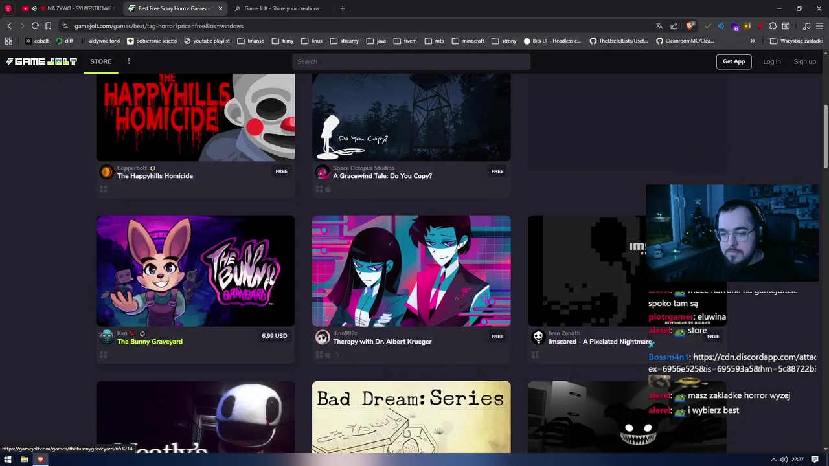Click Space Octopus Studios avatar
This screenshot has width=829, height=466.
(x=322, y=172)
